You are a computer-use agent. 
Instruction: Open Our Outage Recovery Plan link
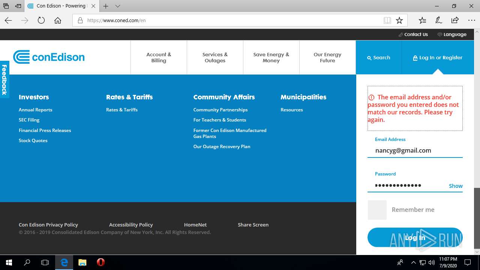click(x=222, y=147)
